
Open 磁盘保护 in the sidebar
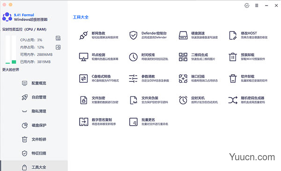[34, 125]
